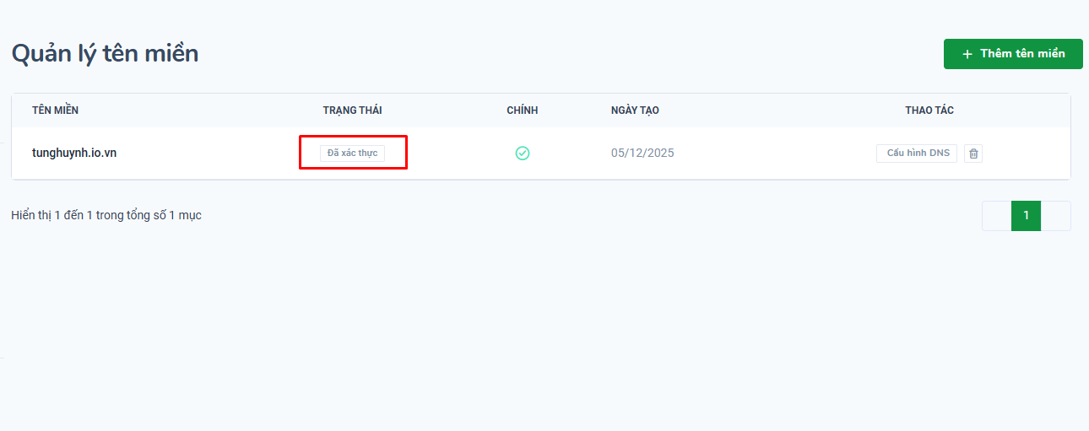1089x431 pixels.
Task: Open 'Cấu hình DNS' for the domain
Action: click(x=917, y=154)
